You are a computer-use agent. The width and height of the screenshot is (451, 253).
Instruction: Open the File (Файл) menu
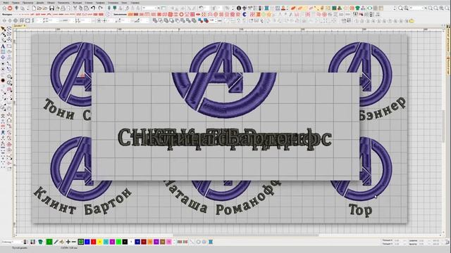click(6, 3)
